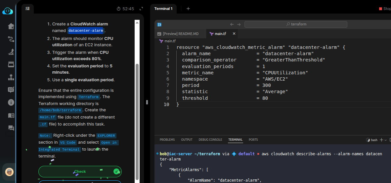Open the chat bubbles sidebar icon
Viewport: 391px width, 183px height.
tap(11, 128)
